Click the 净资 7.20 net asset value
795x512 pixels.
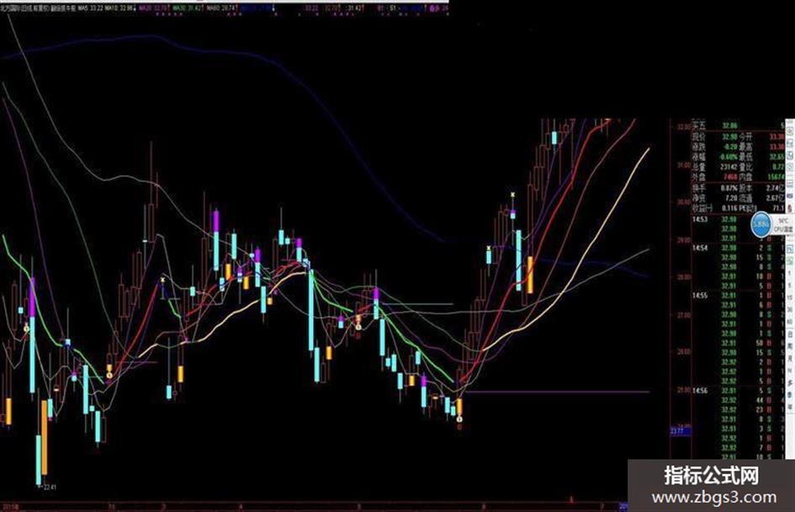(730, 198)
